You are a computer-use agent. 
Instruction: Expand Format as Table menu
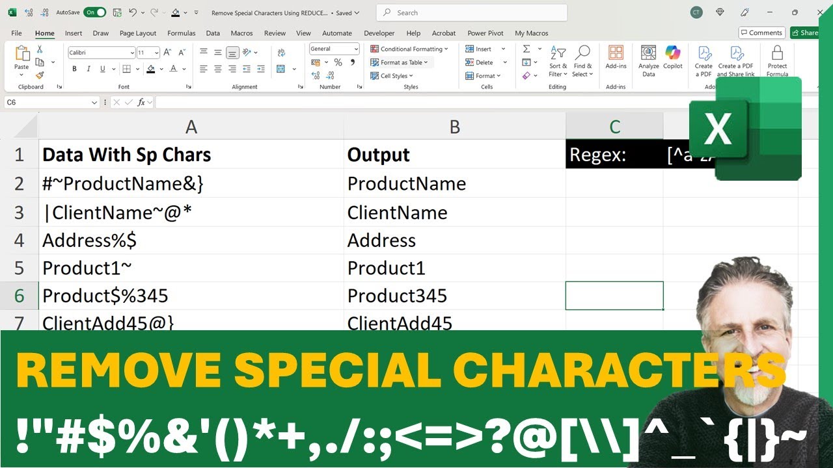400,62
